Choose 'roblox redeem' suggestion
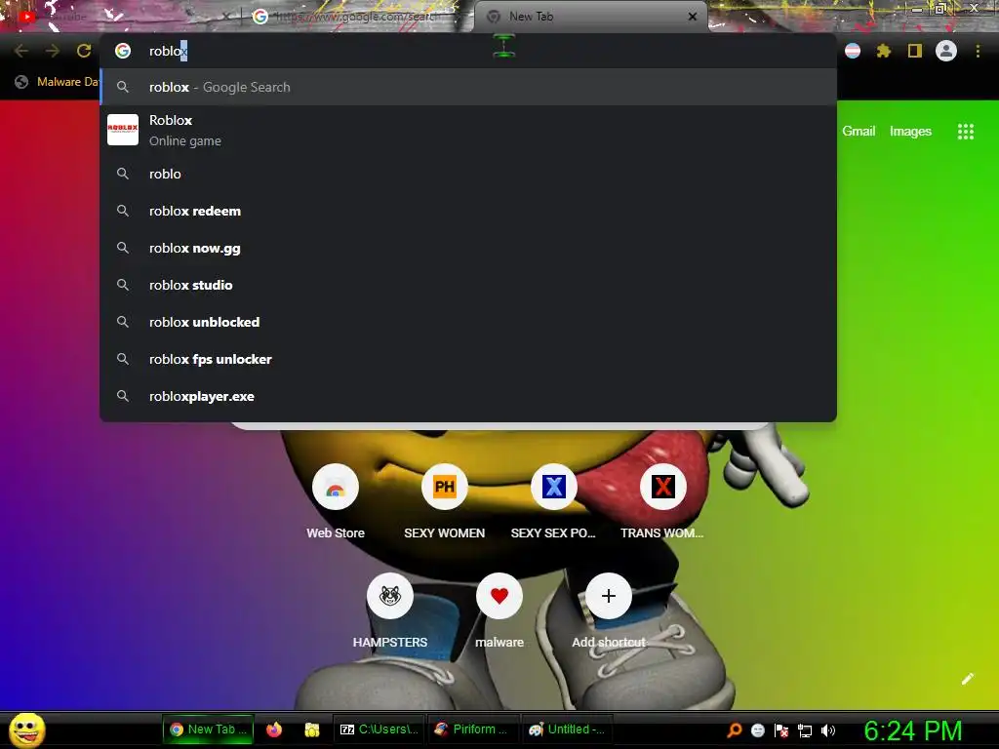The width and height of the screenshot is (999, 749). pyautogui.click(x=468, y=211)
